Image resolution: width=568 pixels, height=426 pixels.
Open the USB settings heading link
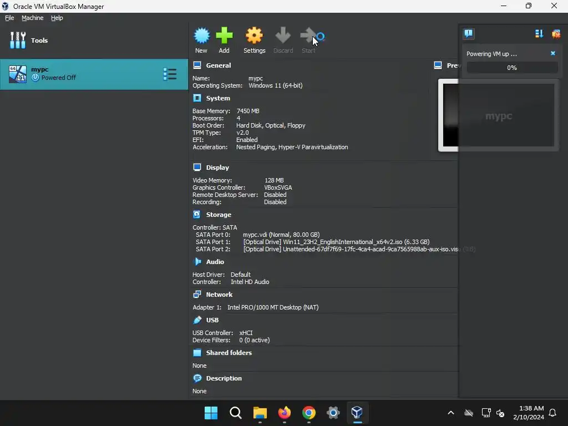coord(212,320)
